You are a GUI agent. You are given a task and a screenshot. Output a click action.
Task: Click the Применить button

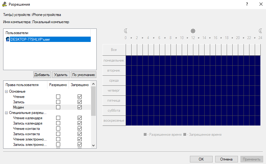click(252, 159)
